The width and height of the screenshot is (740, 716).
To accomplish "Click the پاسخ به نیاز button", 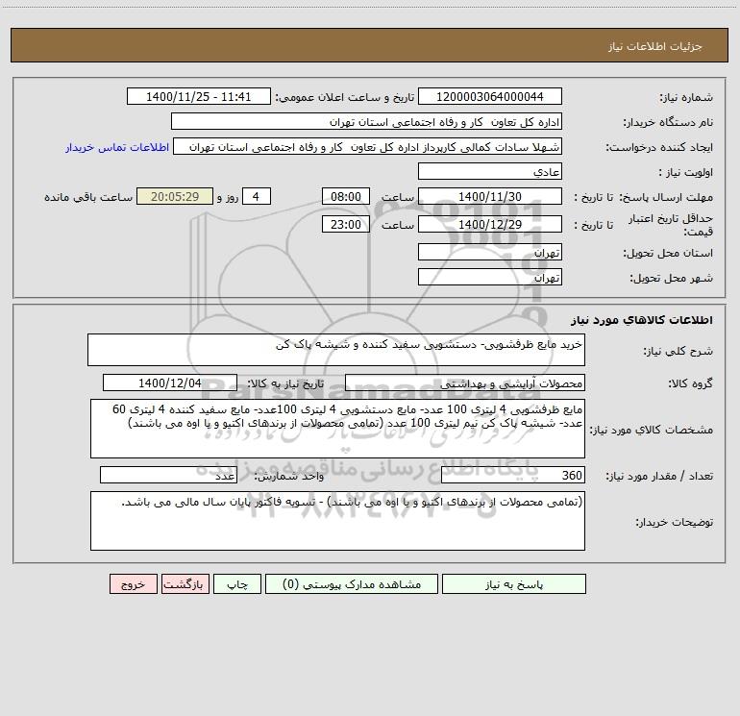I will (x=514, y=583).
